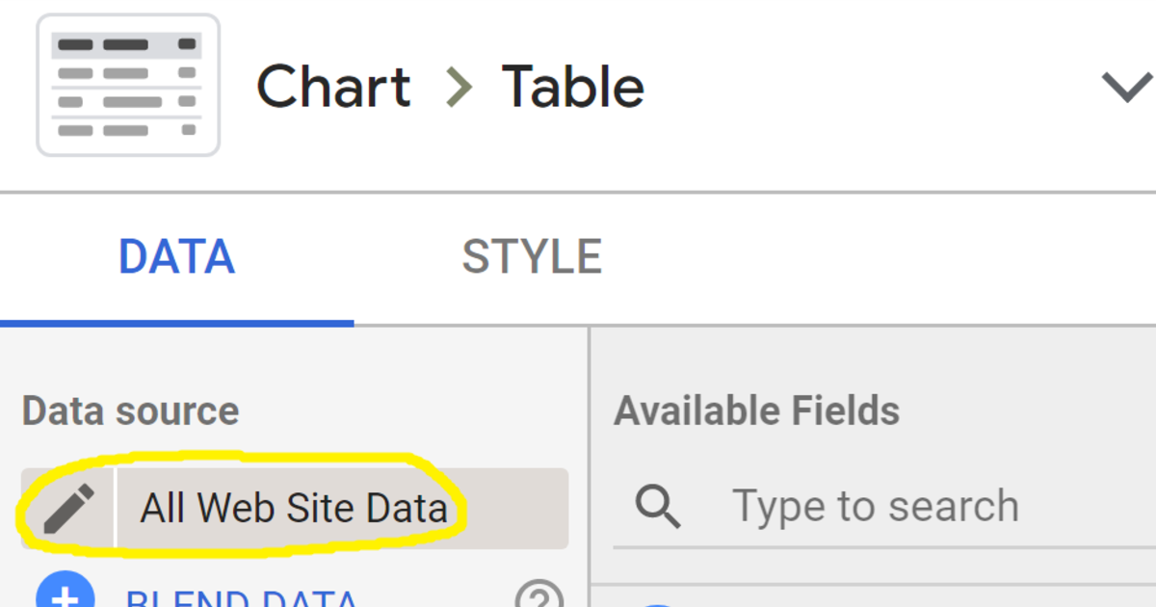The image size is (1156, 607).
Task: Click the breadcrumb arrow between Chart and Table
Action: pyautogui.click(x=459, y=88)
